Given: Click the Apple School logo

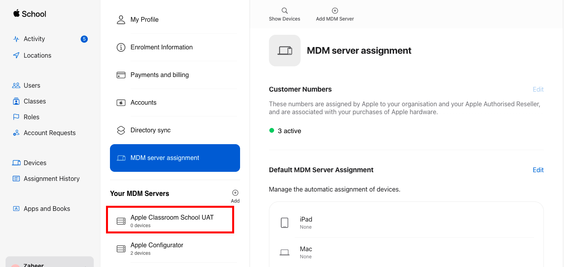Looking at the screenshot, I should (x=30, y=14).
